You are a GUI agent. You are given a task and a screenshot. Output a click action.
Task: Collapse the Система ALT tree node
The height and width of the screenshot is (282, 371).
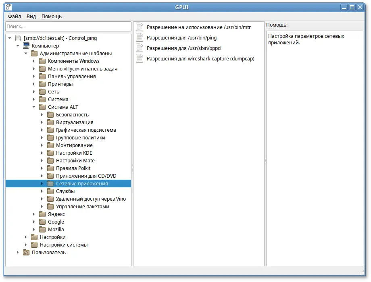pyautogui.click(x=34, y=107)
